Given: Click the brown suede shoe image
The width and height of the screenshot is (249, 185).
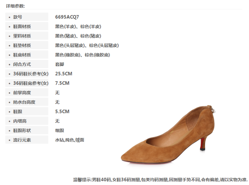Looking at the screenshot, I should click(168, 135).
